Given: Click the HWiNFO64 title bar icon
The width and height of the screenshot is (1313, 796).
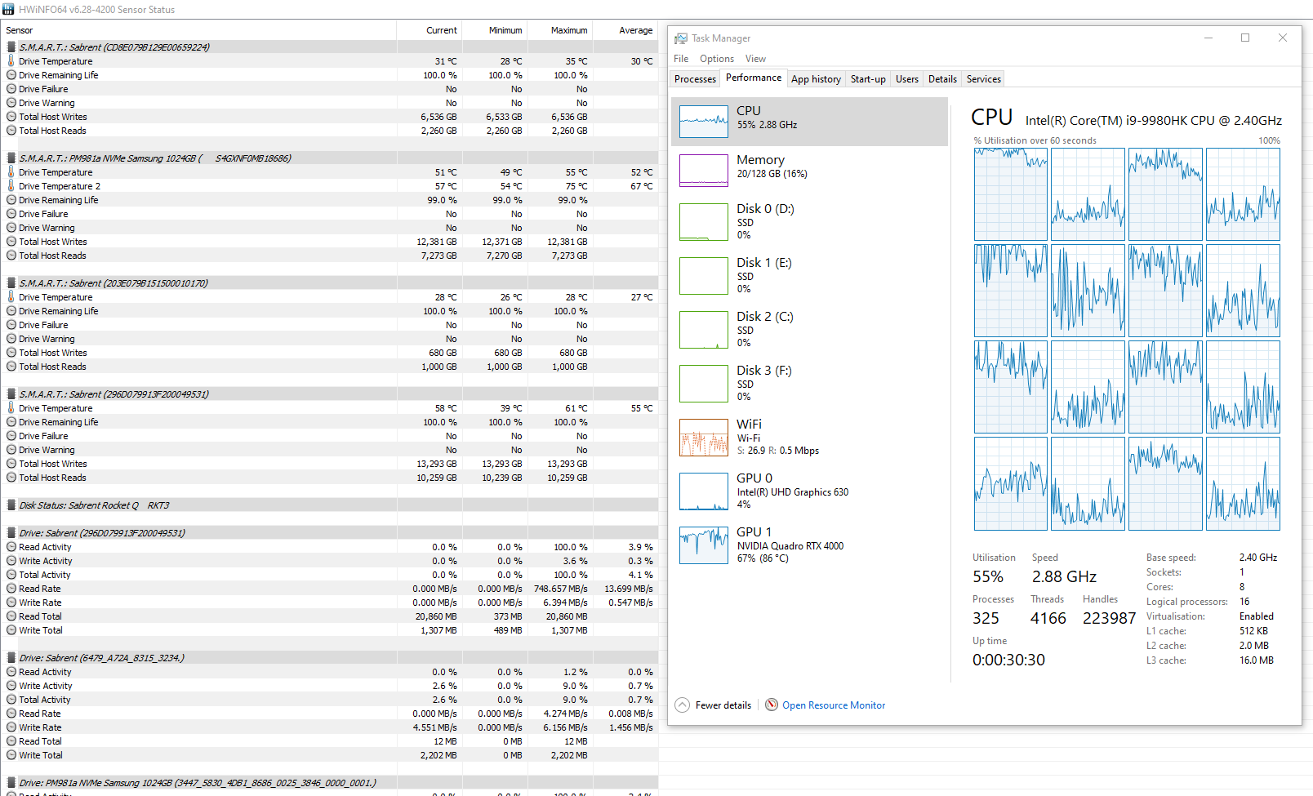Looking at the screenshot, I should click(9, 10).
